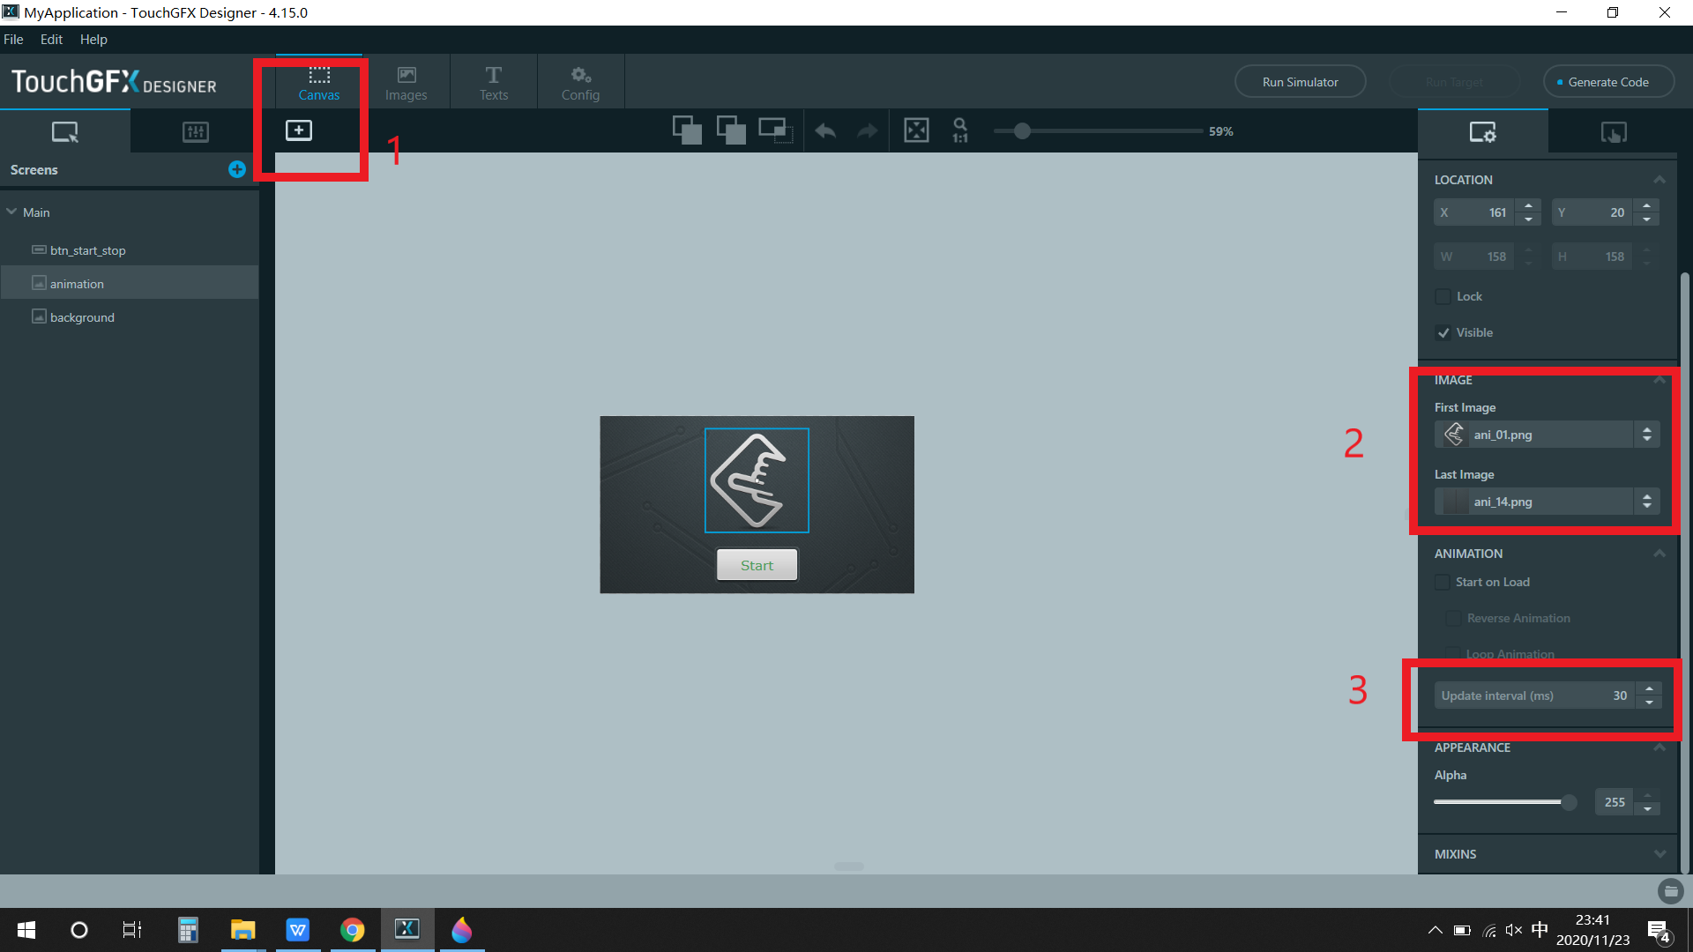Click the Generate Code button
Screen dimensions: 1693x952
(1607, 82)
